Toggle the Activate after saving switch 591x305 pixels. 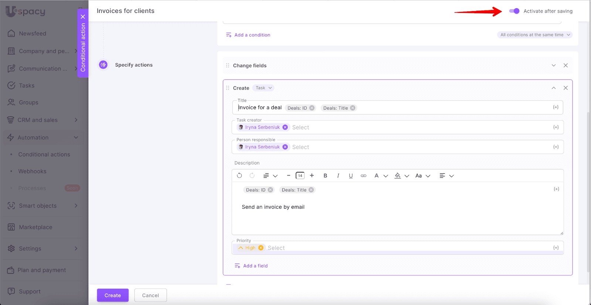pos(514,11)
